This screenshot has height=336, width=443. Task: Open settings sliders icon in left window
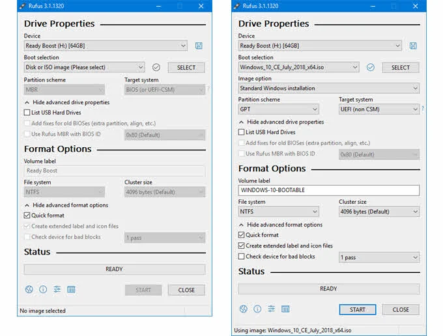(57, 289)
